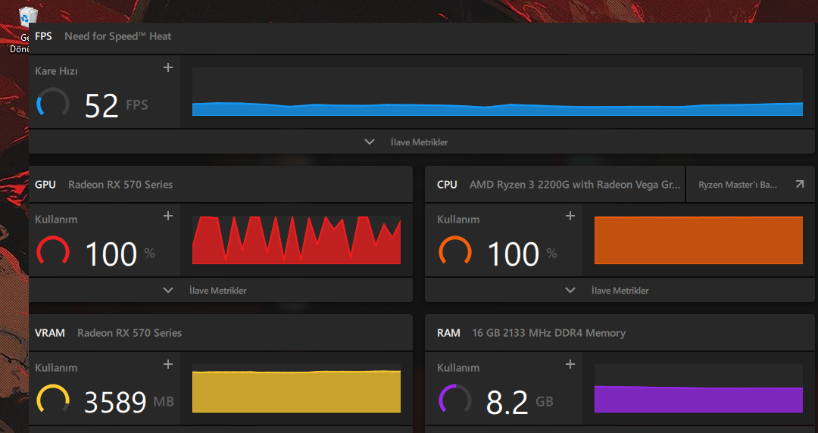The image size is (818, 433).
Task: Click the Kare Hızı label
Action: (x=56, y=71)
